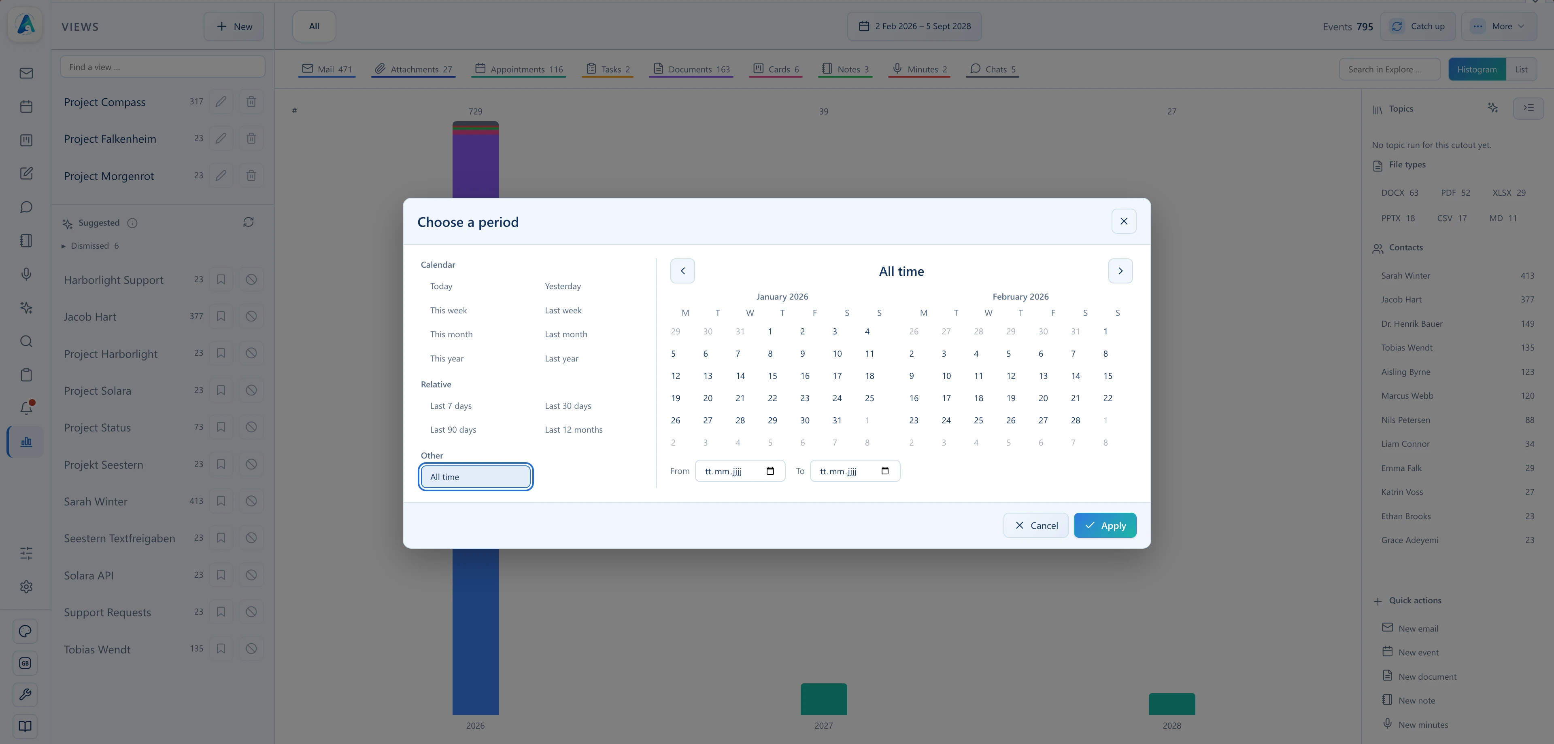Open the book icon at sidebar bottom

(26, 727)
